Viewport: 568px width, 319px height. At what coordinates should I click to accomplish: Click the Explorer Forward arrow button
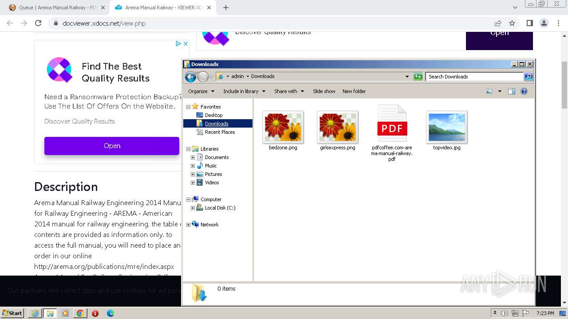pos(203,77)
